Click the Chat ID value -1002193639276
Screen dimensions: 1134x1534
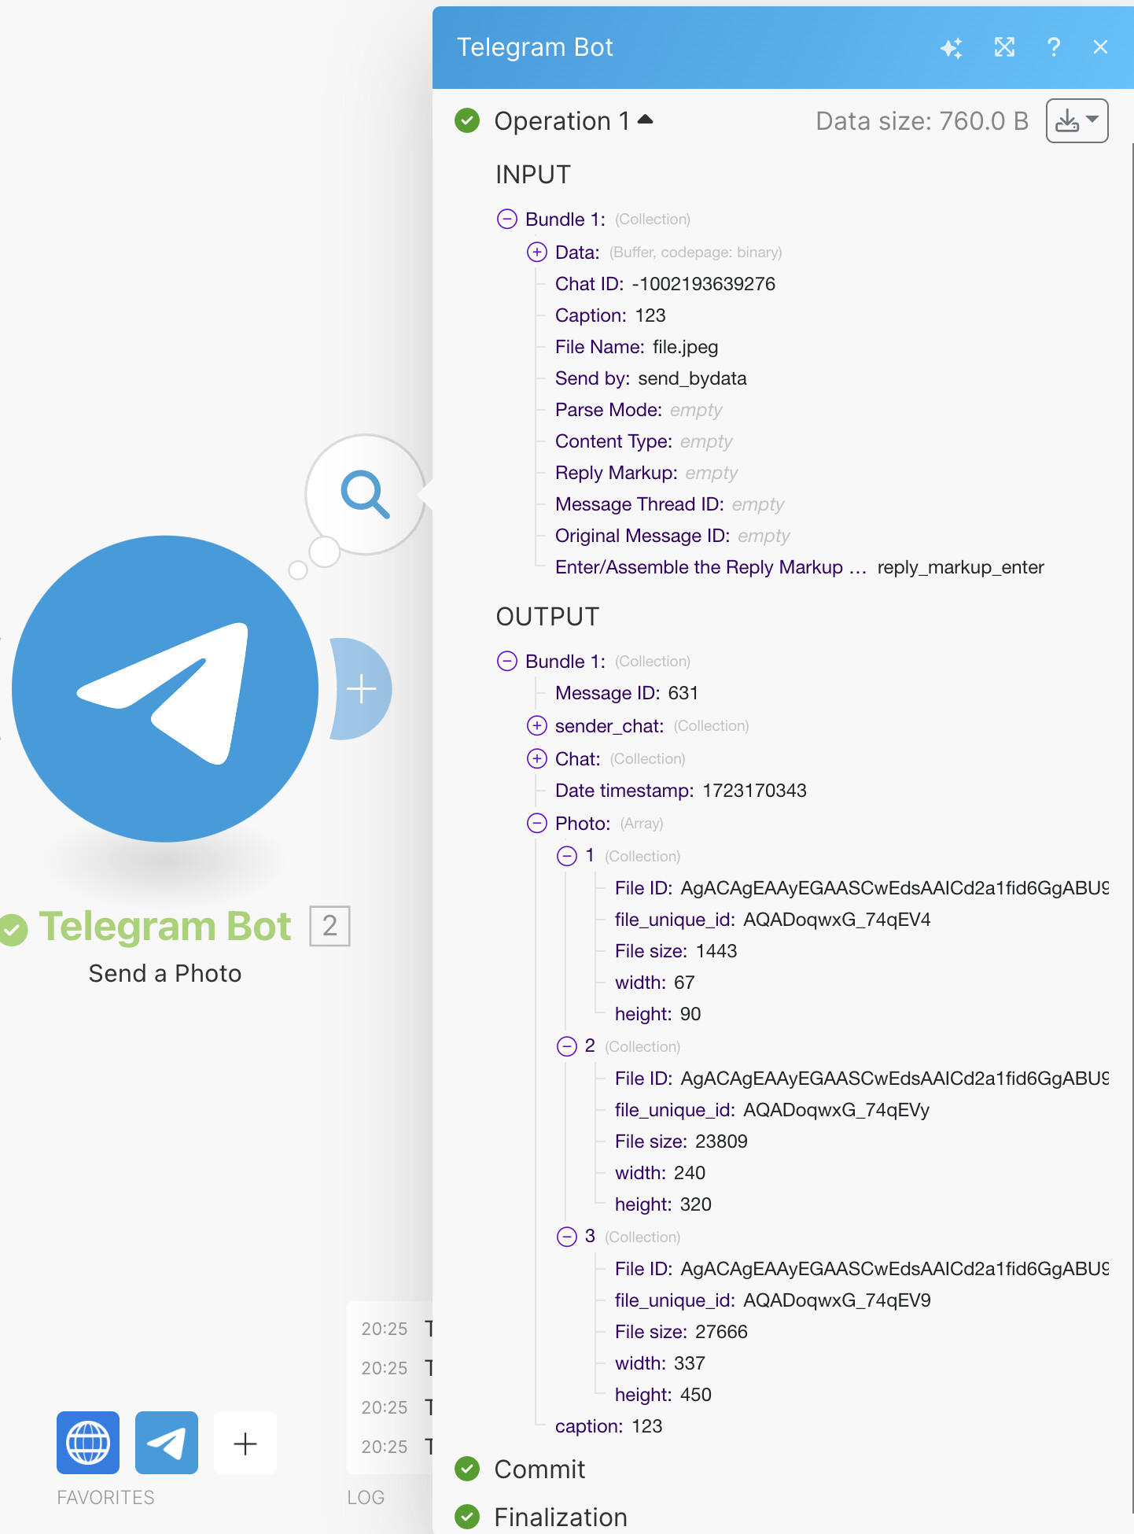tap(703, 284)
